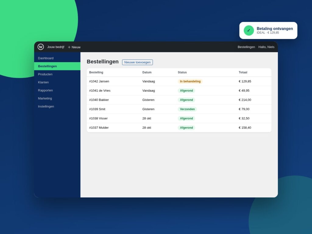Click the € 129,85 total in table

245,81
